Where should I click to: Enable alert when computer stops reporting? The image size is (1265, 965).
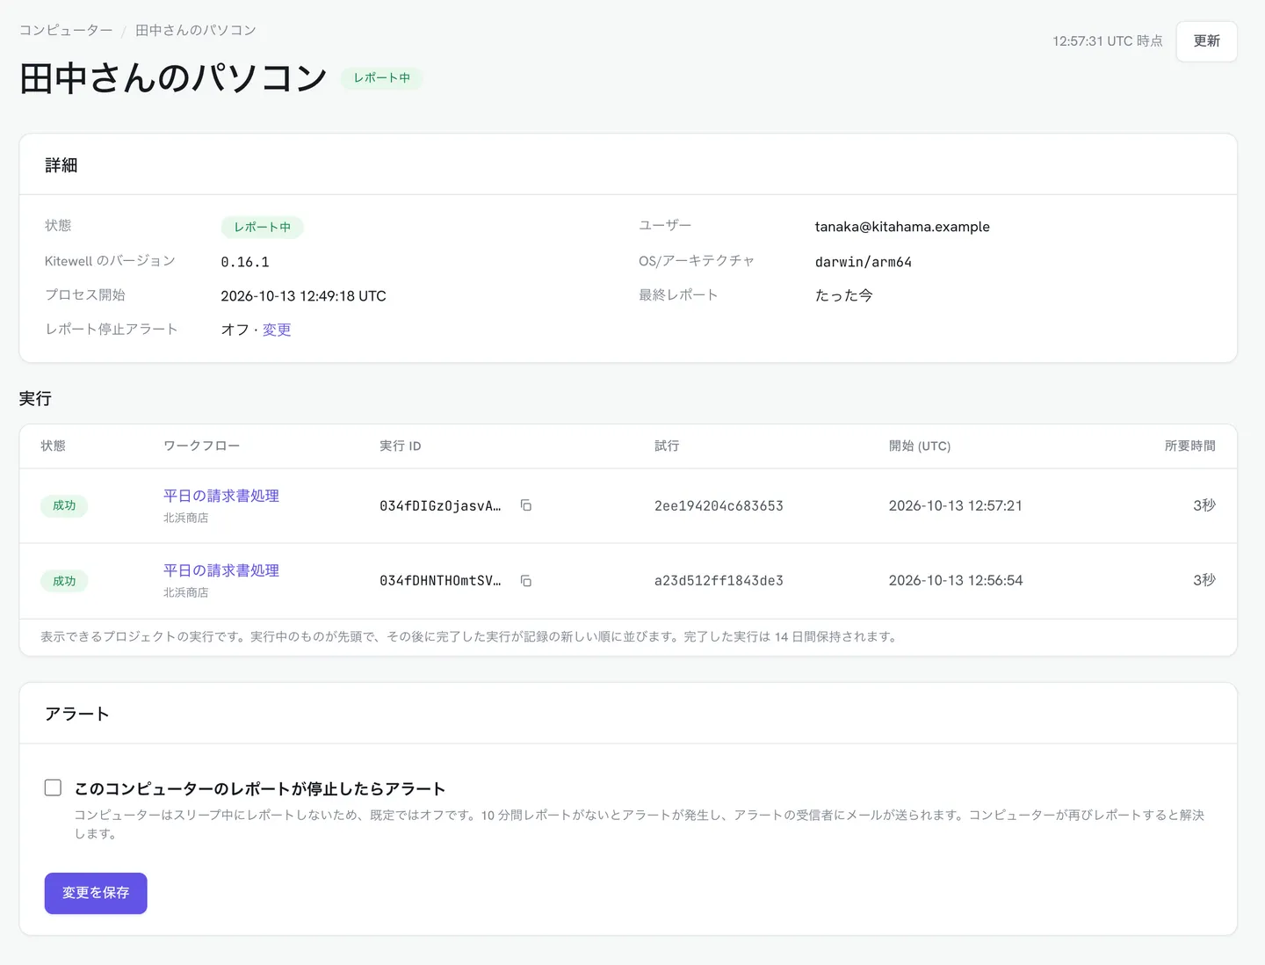[x=54, y=787]
